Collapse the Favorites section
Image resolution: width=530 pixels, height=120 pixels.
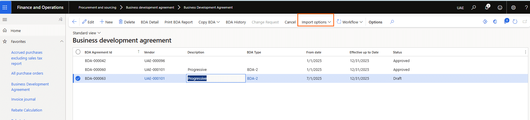tap(62, 41)
